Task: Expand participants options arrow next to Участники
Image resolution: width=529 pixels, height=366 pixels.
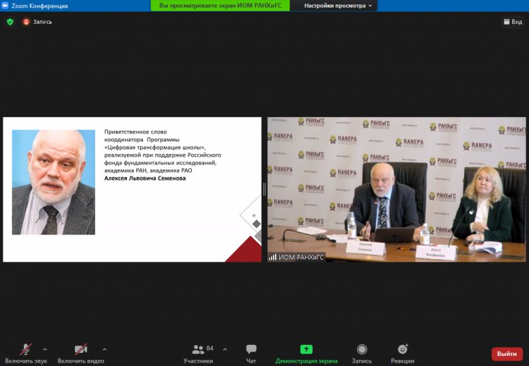Action: pos(225,349)
